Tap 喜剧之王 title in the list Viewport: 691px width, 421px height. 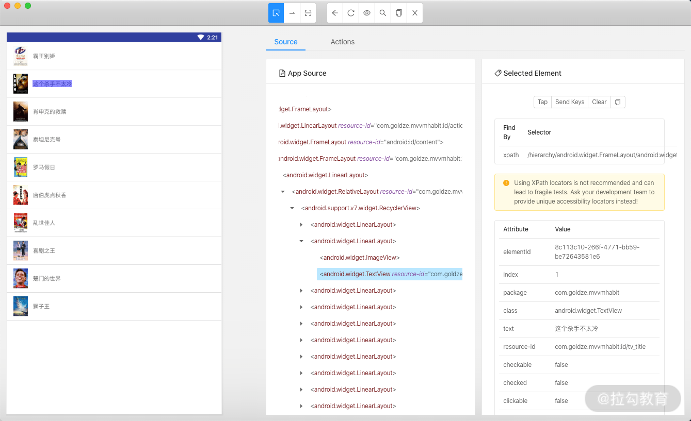(x=44, y=251)
